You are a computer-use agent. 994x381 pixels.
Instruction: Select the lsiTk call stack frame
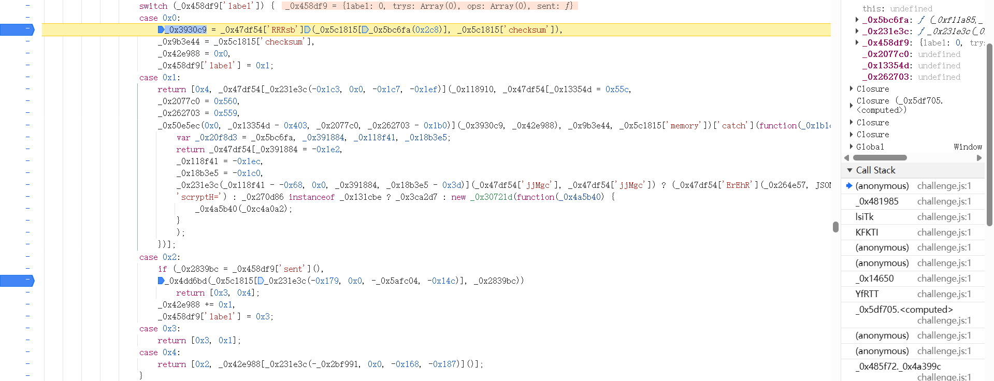(x=865, y=217)
